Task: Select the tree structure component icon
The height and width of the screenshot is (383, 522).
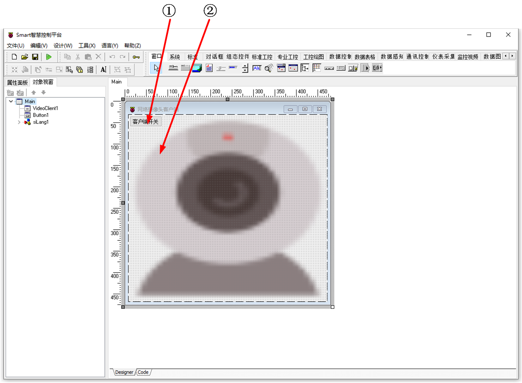Action: [x=305, y=68]
